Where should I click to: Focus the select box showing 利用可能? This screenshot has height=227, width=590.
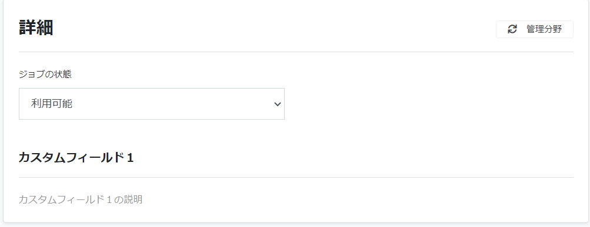tap(152, 104)
